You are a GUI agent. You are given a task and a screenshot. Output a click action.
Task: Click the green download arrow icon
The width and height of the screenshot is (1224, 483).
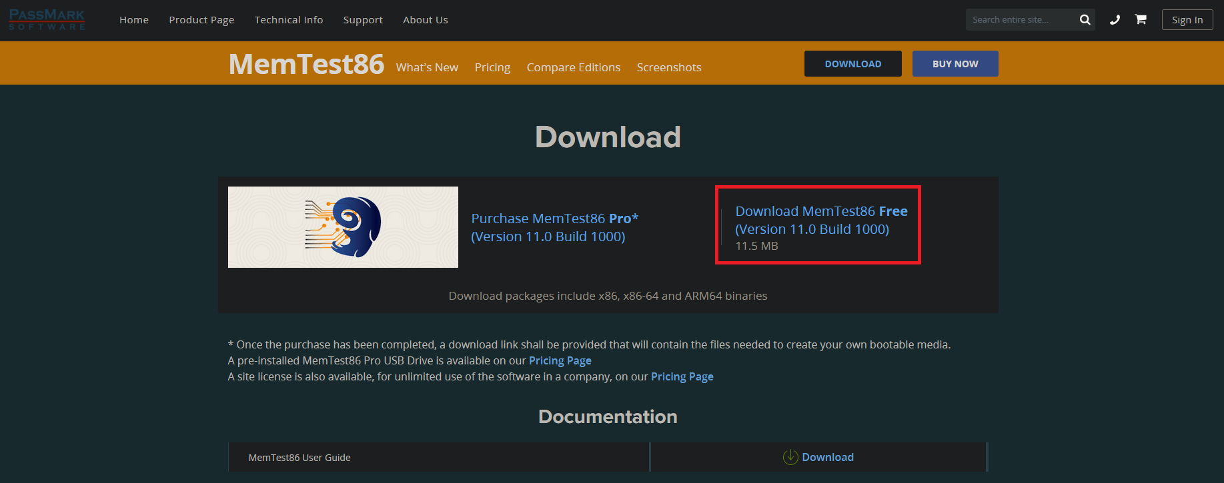pyautogui.click(x=790, y=457)
